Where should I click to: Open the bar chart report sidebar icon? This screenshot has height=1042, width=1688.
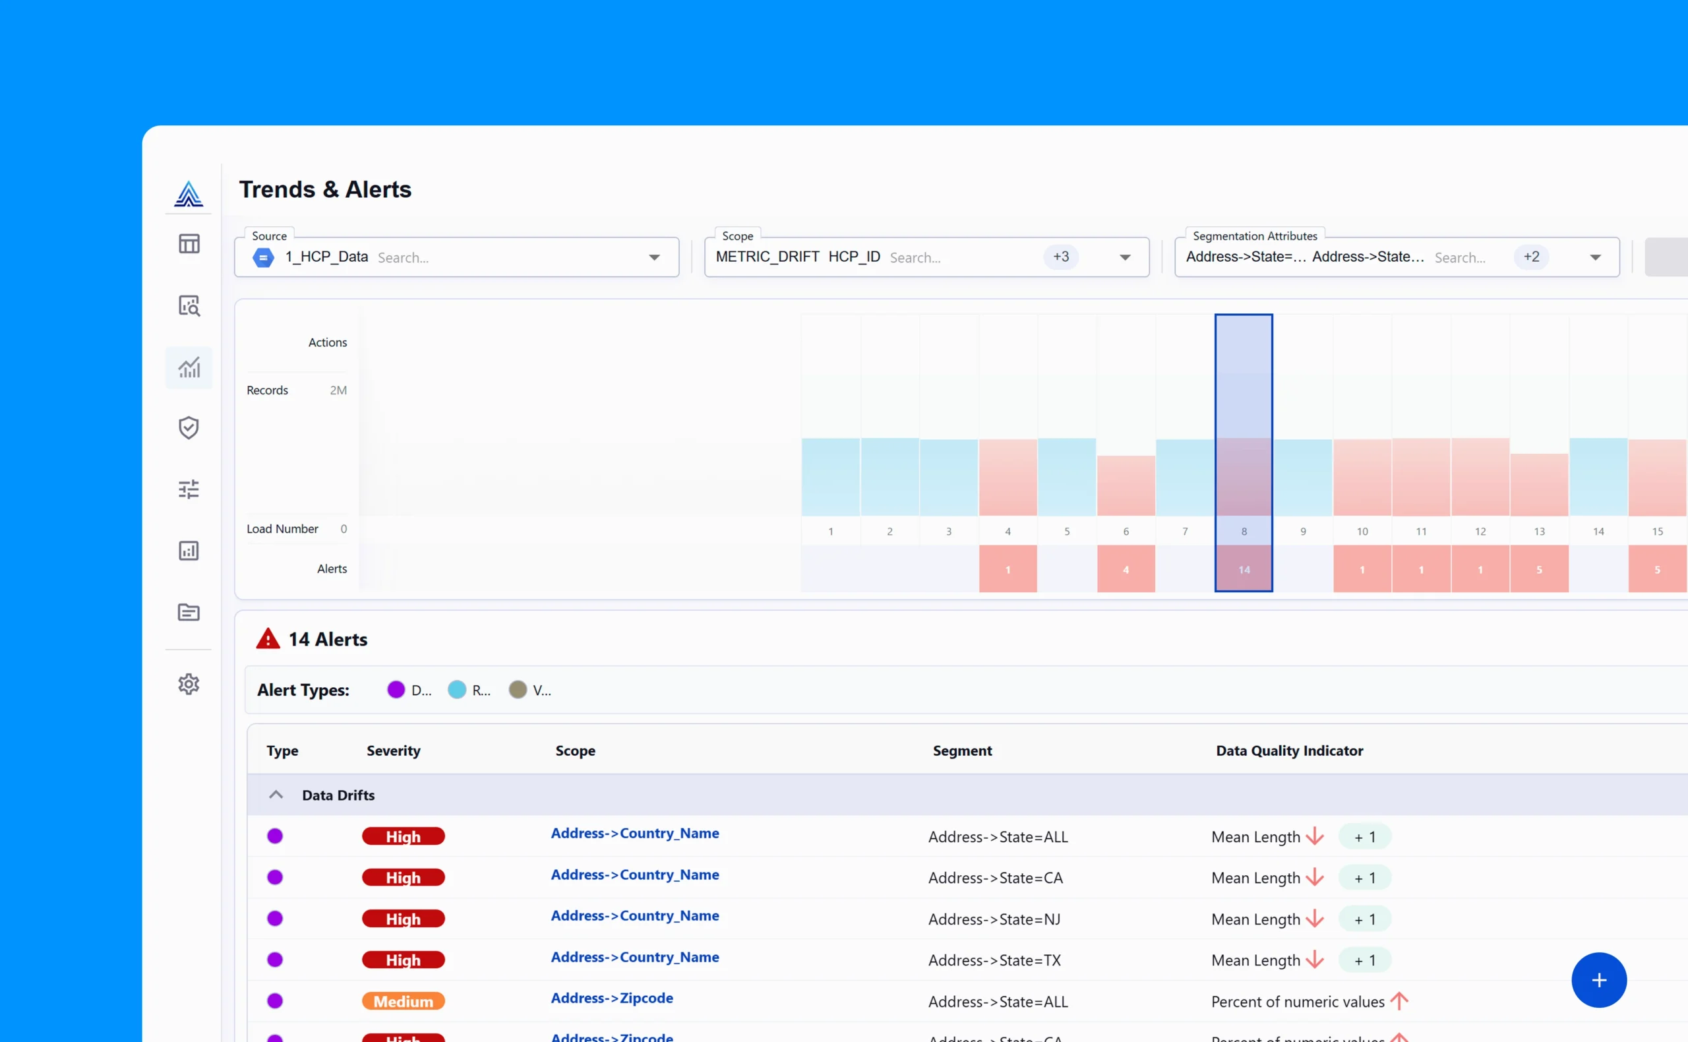click(189, 551)
